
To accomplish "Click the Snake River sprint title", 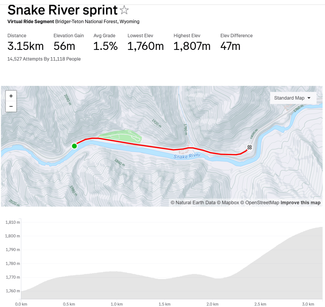I will 63,10.
